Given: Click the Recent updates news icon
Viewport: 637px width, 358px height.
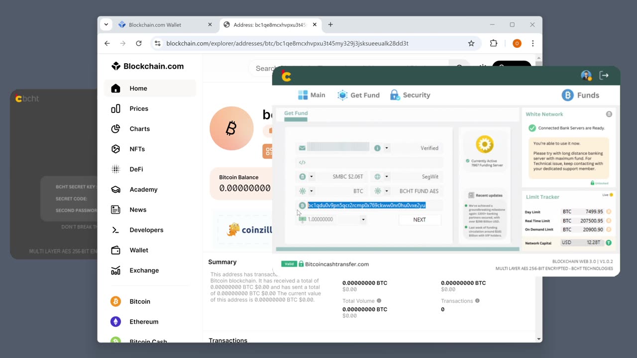Looking at the screenshot, I should pyautogui.click(x=471, y=195).
